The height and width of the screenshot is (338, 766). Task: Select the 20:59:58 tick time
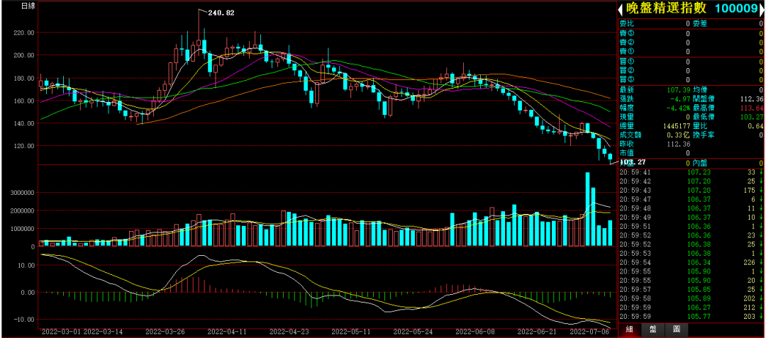coord(634,299)
